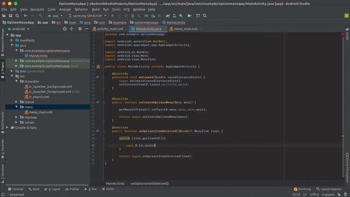
Task: Hide the Project panel with minus icon
Action: (86, 29)
